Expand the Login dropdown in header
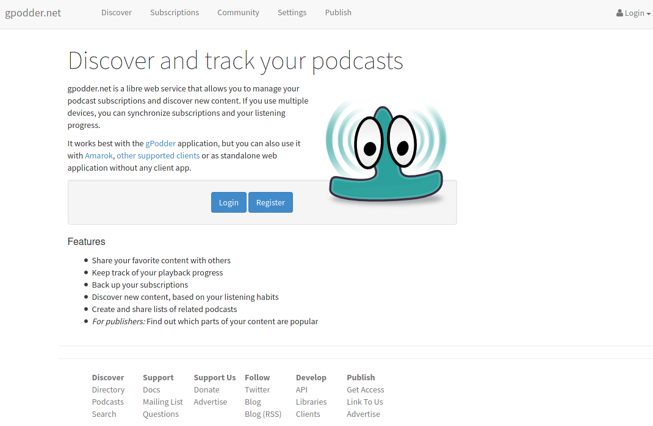The height and width of the screenshot is (426, 653). [633, 13]
